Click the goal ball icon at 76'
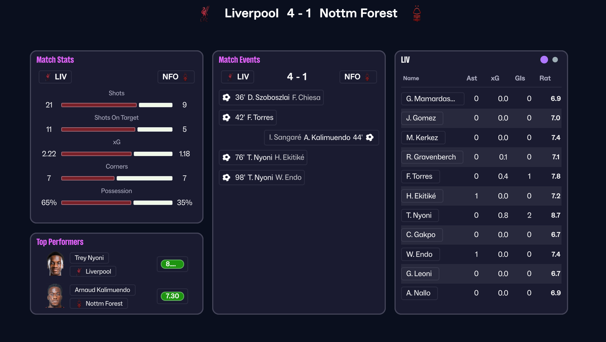606x342 pixels. tap(226, 158)
